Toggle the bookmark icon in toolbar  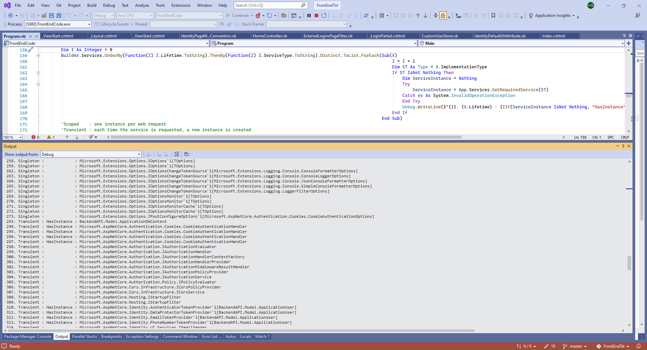[493, 15]
